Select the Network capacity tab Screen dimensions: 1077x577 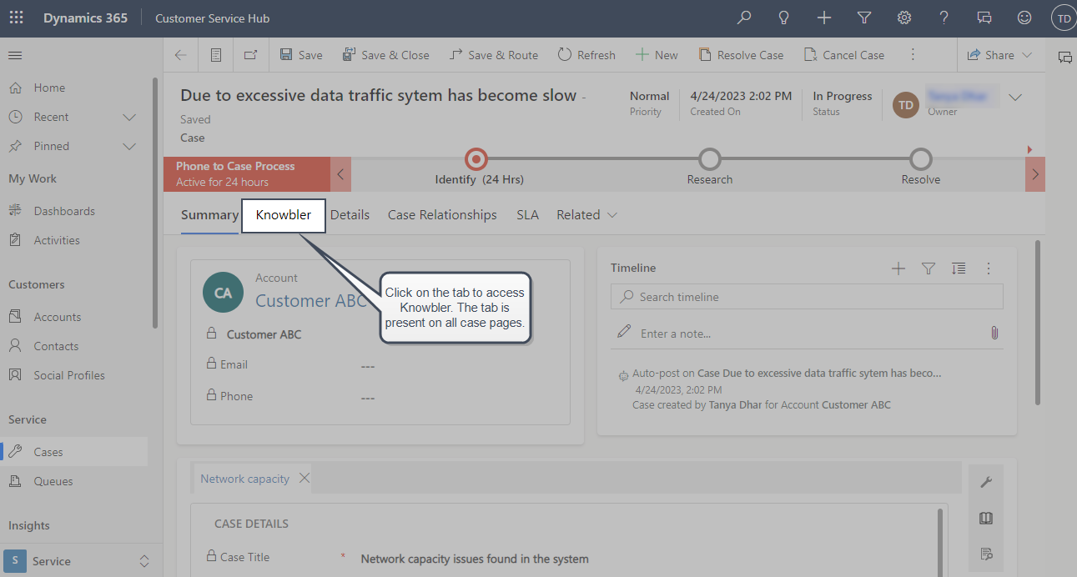(245, 479)
